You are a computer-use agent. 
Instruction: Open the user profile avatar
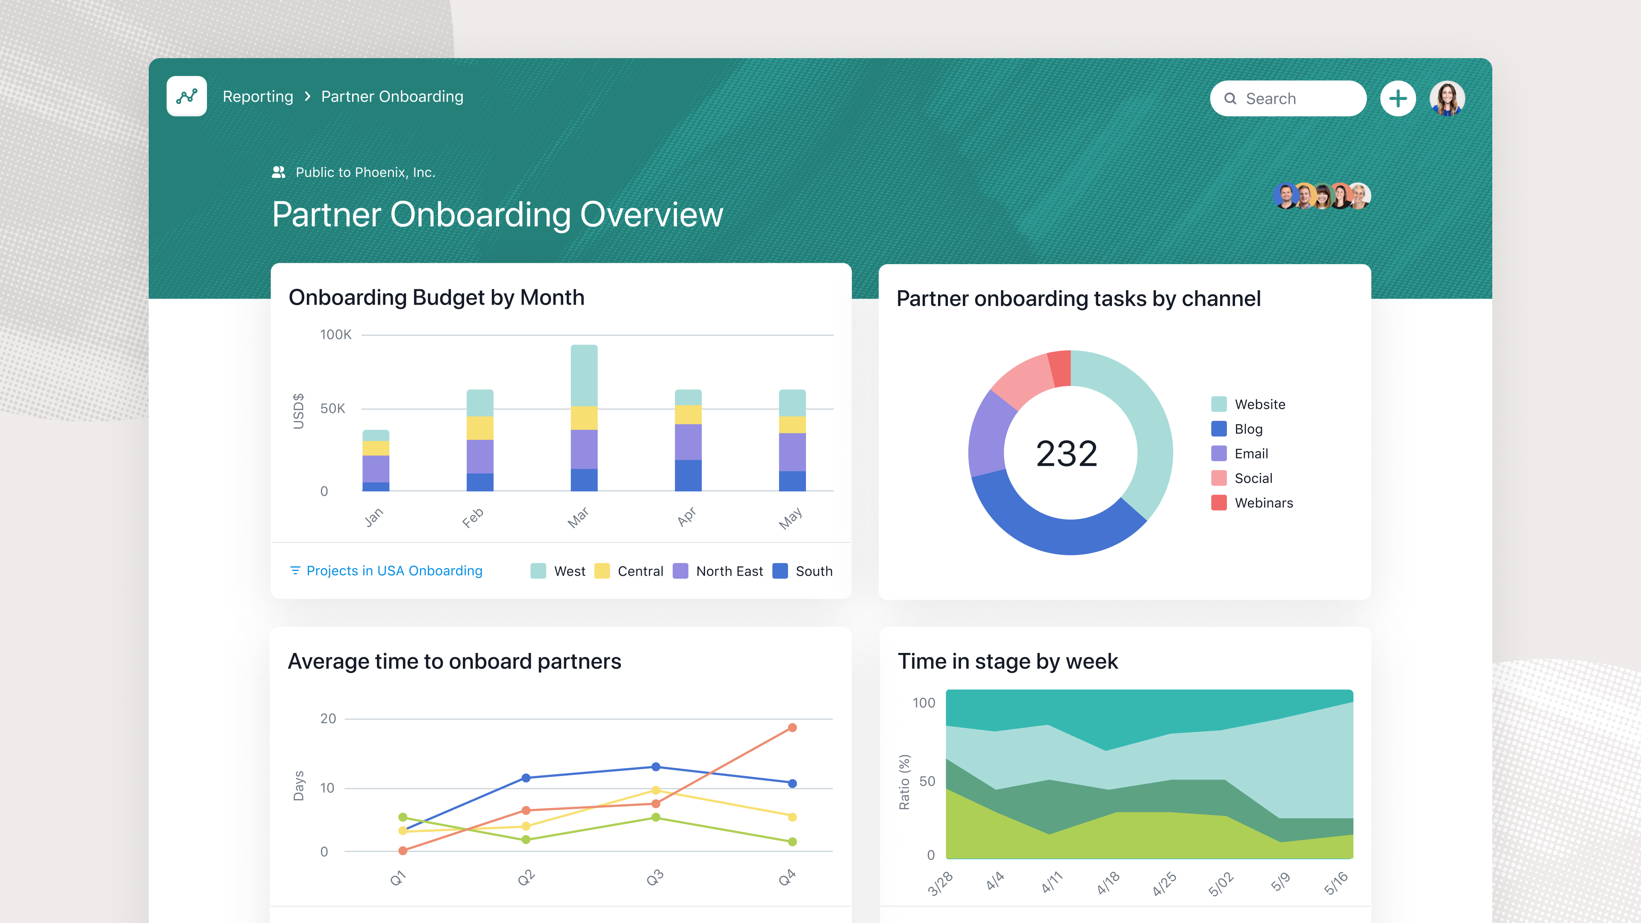(1447, 99)
